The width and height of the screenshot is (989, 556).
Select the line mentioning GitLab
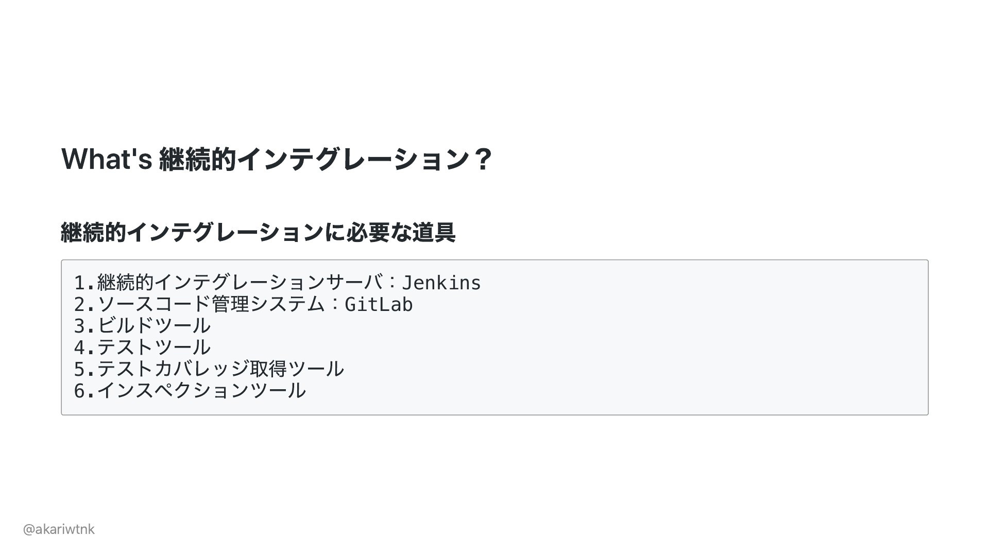coord(243,304)
